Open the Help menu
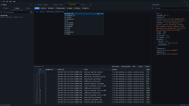 14,1
